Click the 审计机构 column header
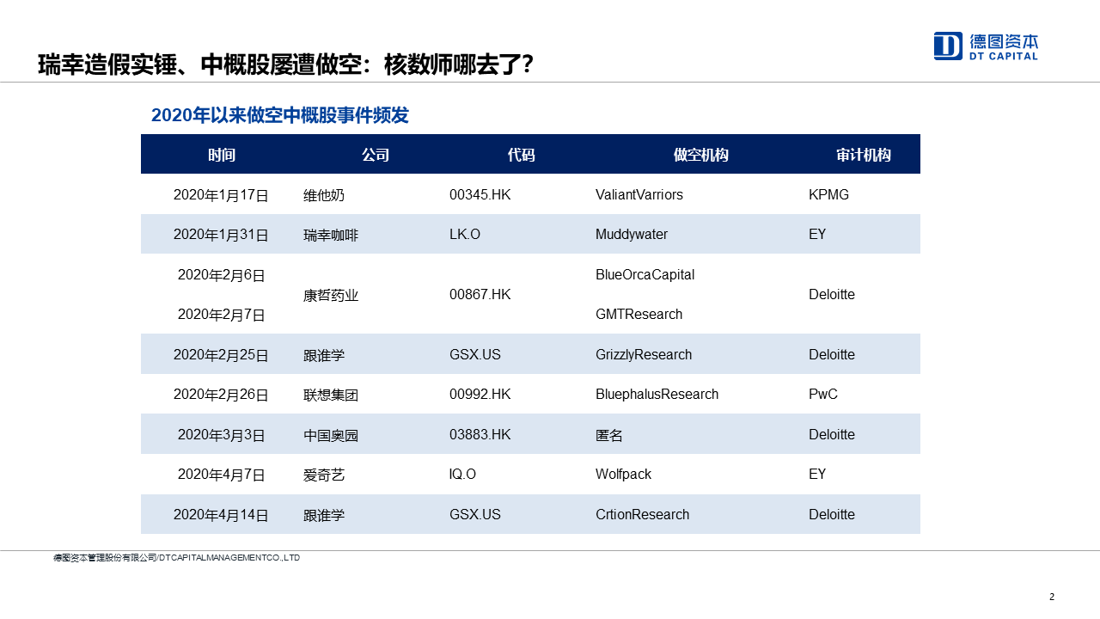The width and height of the screenshot is (1100, 619). pyautogui.click(x=863, y=155)
